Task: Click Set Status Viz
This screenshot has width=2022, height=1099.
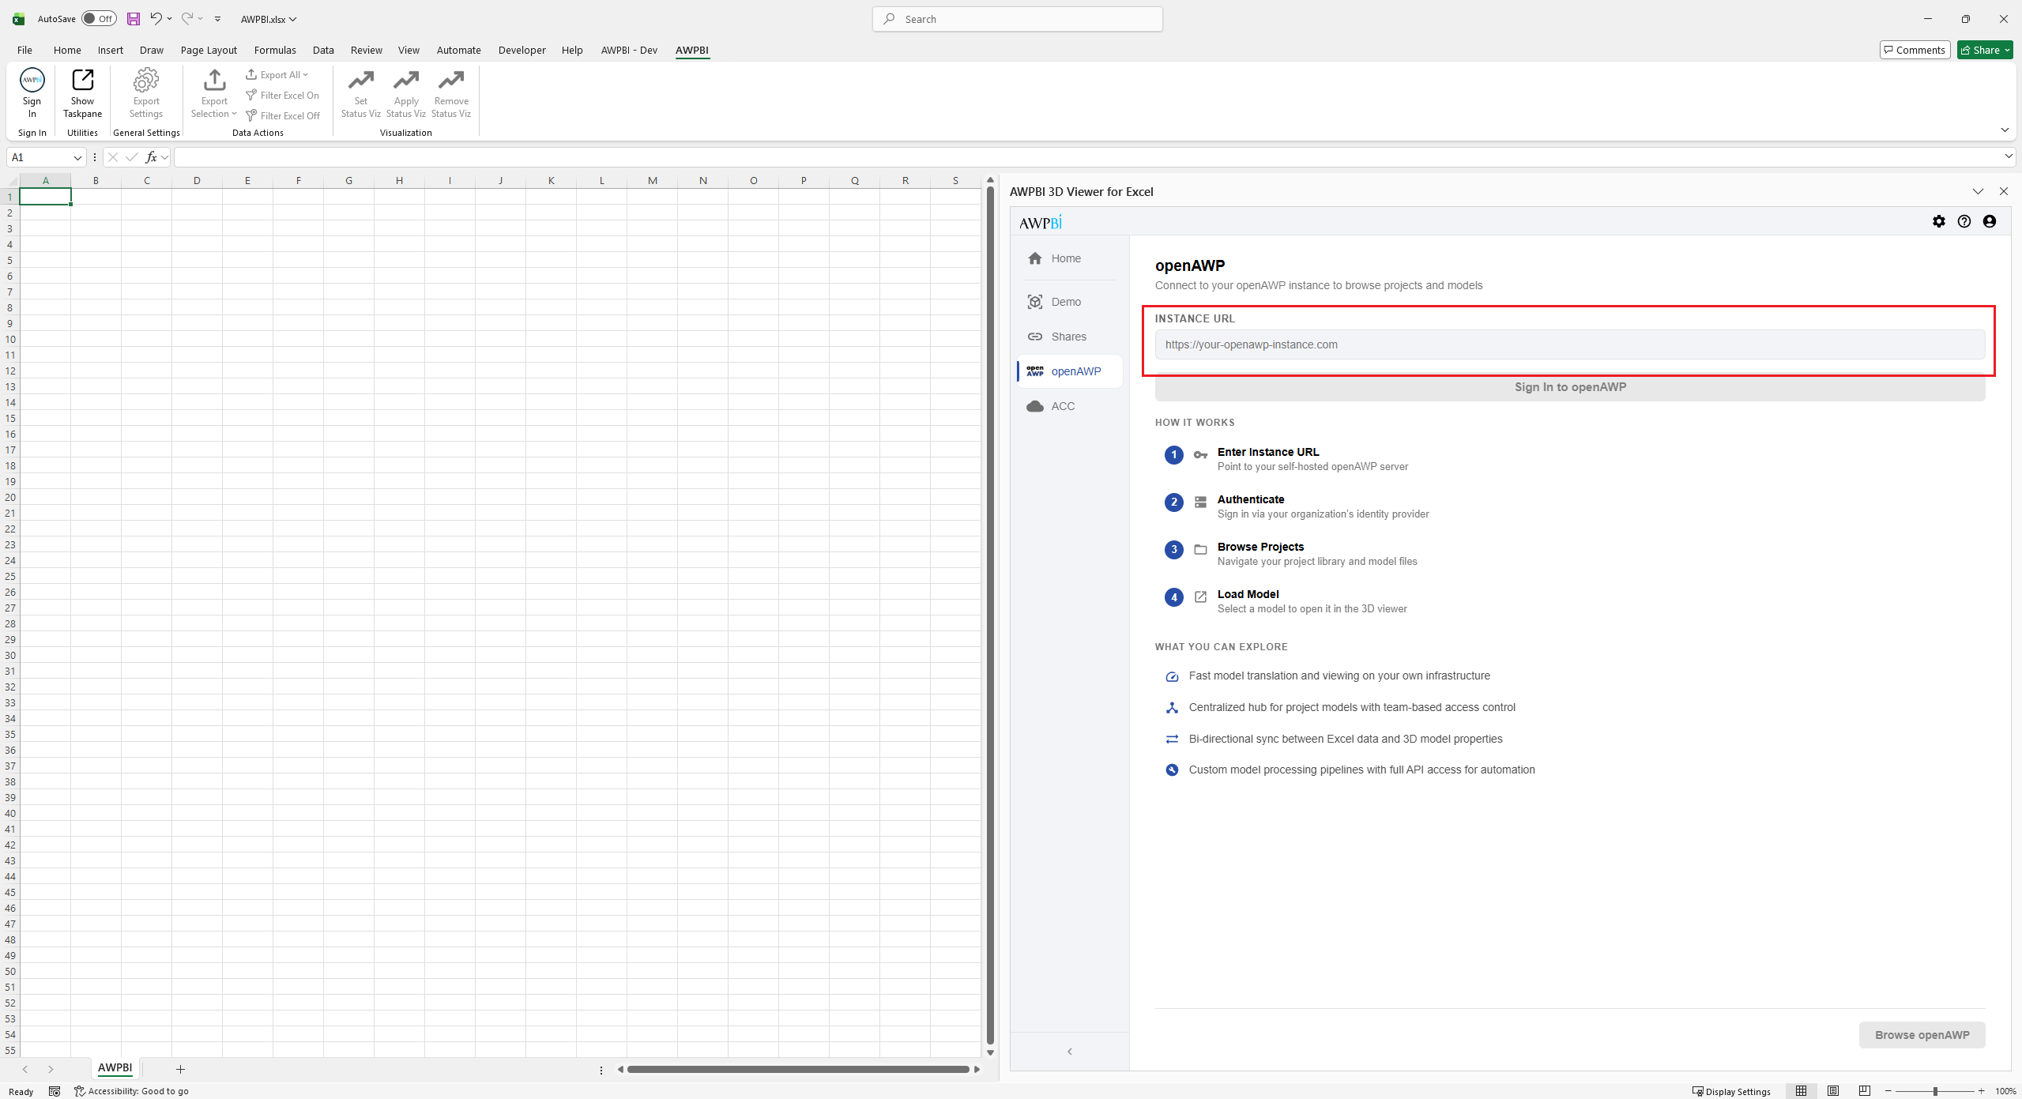Action: [361, 93]
